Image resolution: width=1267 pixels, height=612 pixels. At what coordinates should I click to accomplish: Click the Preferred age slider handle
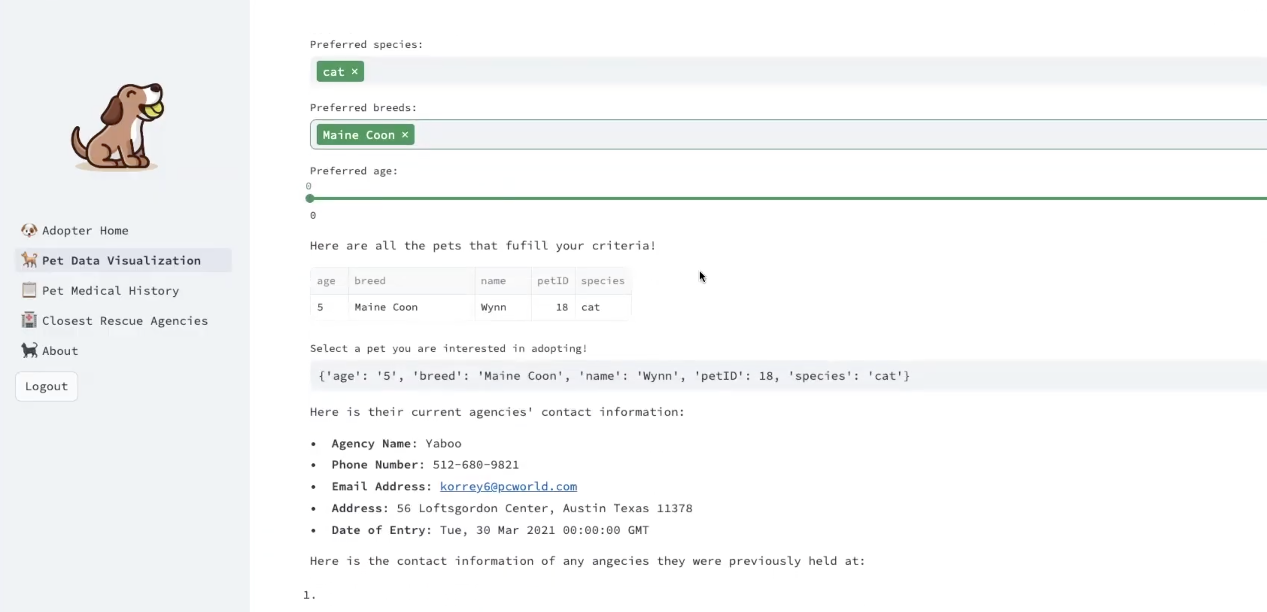pos(310,199)
